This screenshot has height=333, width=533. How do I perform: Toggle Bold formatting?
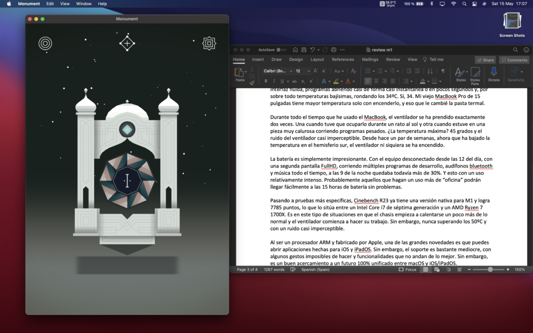click(x=265, y=81)
